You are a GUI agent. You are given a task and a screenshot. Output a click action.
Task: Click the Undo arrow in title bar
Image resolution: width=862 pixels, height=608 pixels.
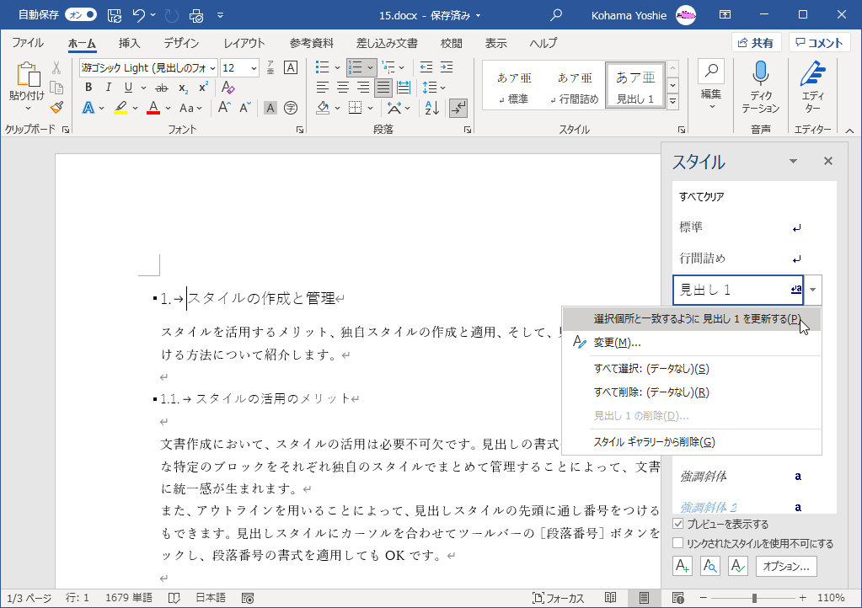(x=138, y=15)
